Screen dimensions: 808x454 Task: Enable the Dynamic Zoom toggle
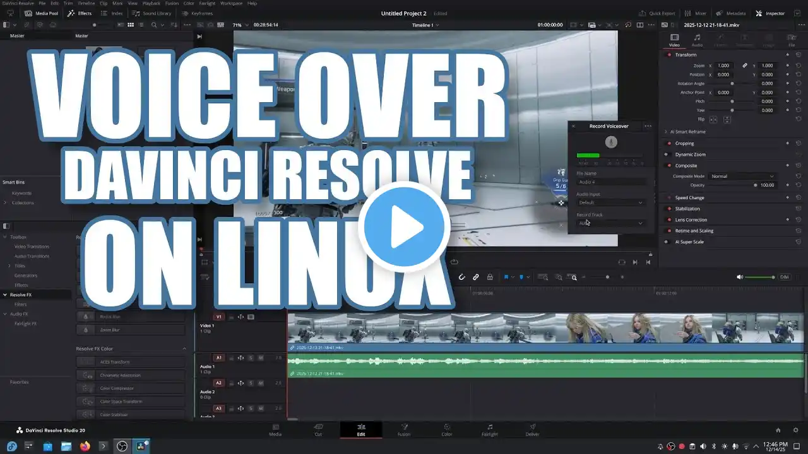[x=669, y=154]
